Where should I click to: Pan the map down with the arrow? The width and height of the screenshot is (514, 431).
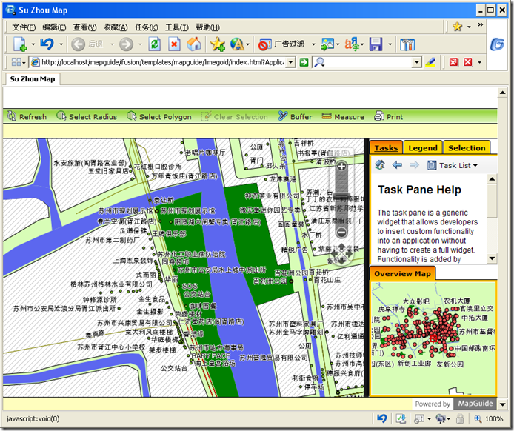coord(341,261)
